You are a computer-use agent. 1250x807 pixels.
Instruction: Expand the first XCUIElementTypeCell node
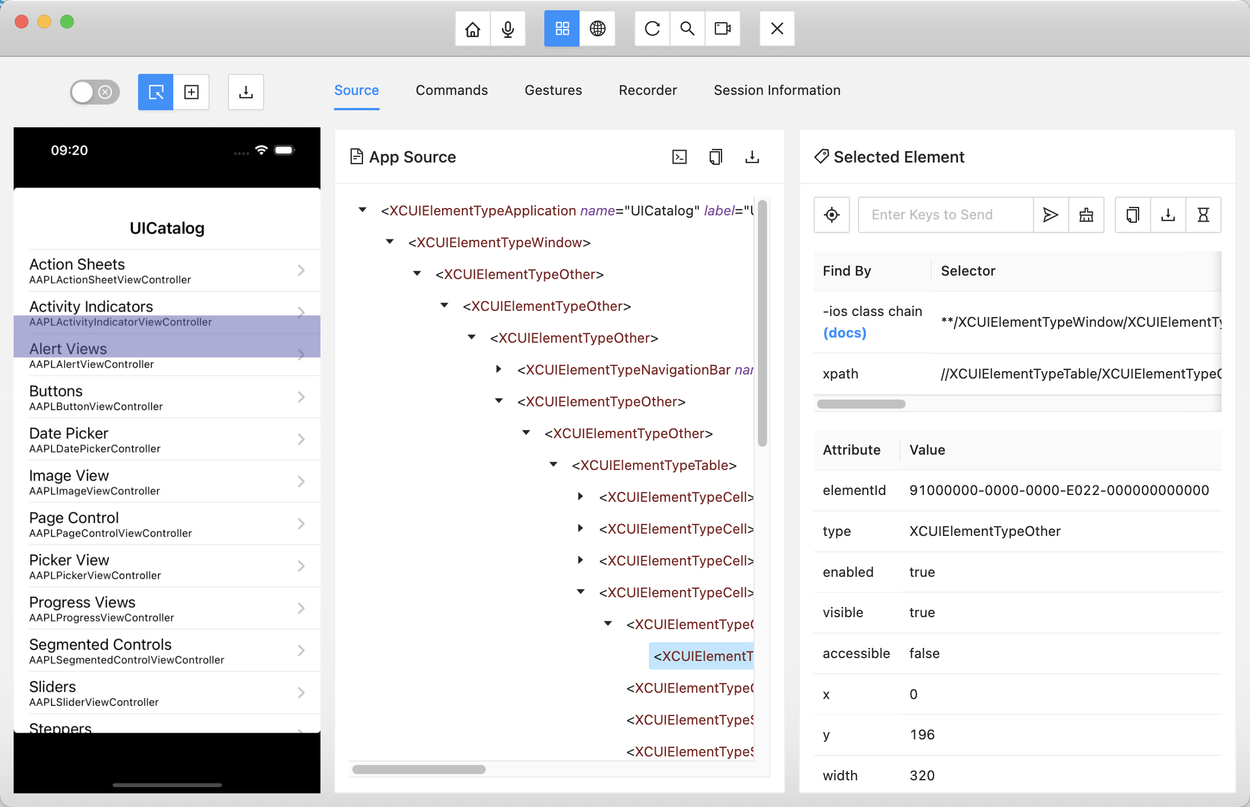580,496
